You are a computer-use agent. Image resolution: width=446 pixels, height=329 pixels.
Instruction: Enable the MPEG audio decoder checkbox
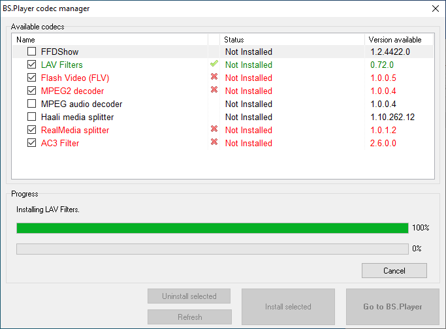click(x=31, y=104)
